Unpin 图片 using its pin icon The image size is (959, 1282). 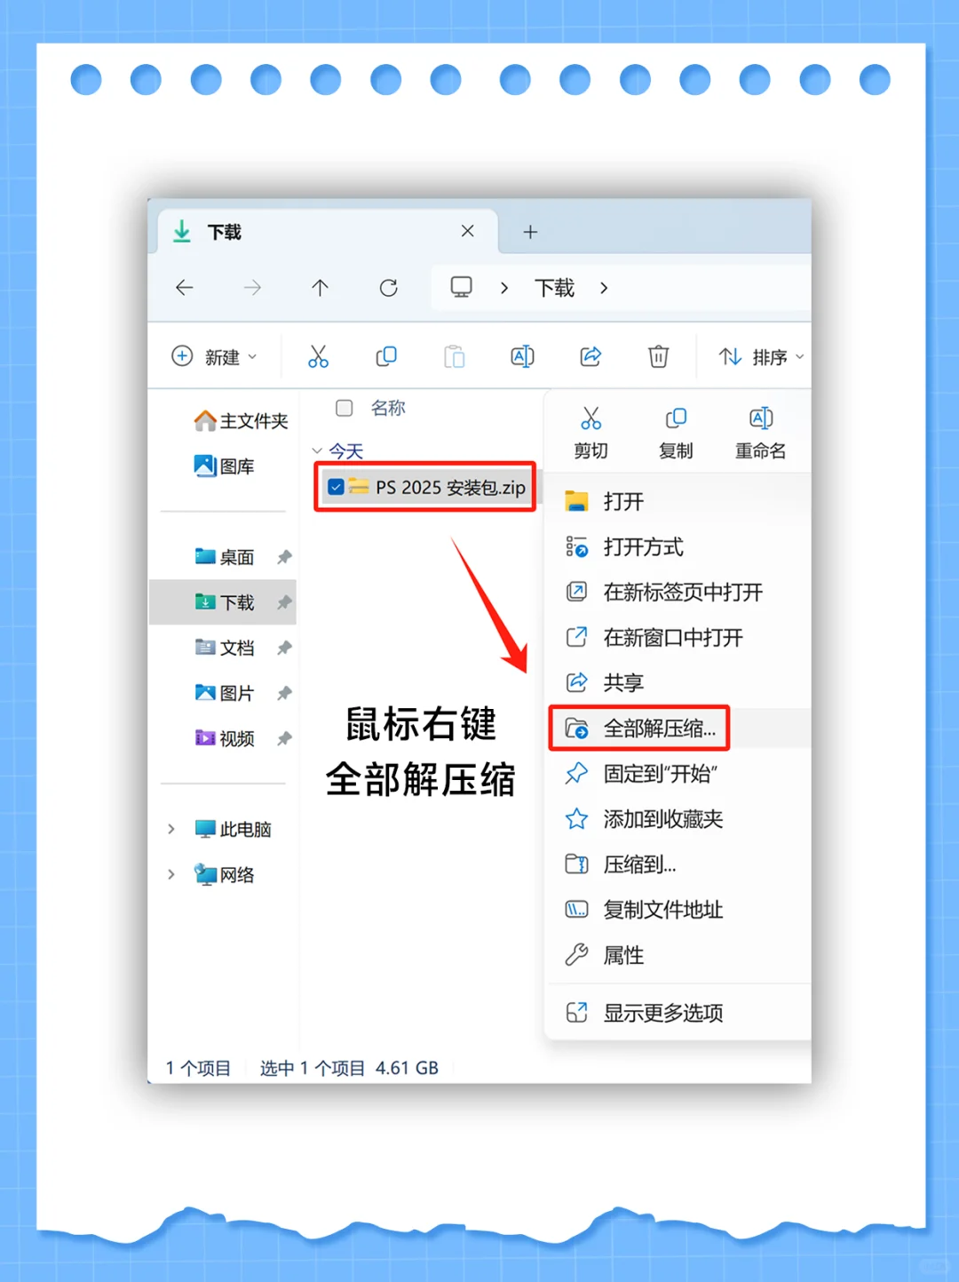pos(284,693)
